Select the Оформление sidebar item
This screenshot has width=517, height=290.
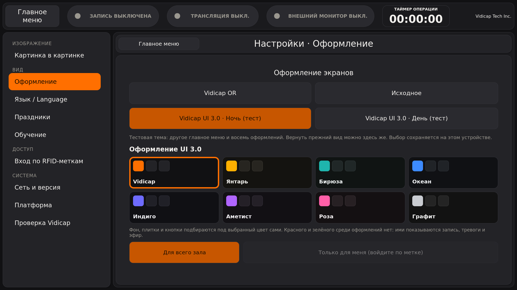(x=55, y=82)
